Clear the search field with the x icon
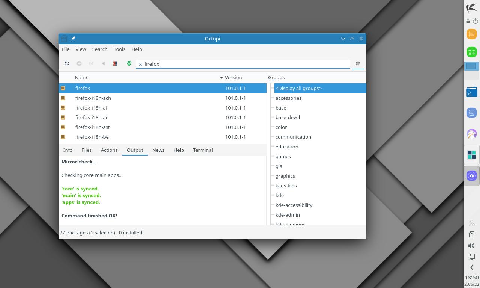The height and width of the screenshot is (288, 480). tap(140, 64)
